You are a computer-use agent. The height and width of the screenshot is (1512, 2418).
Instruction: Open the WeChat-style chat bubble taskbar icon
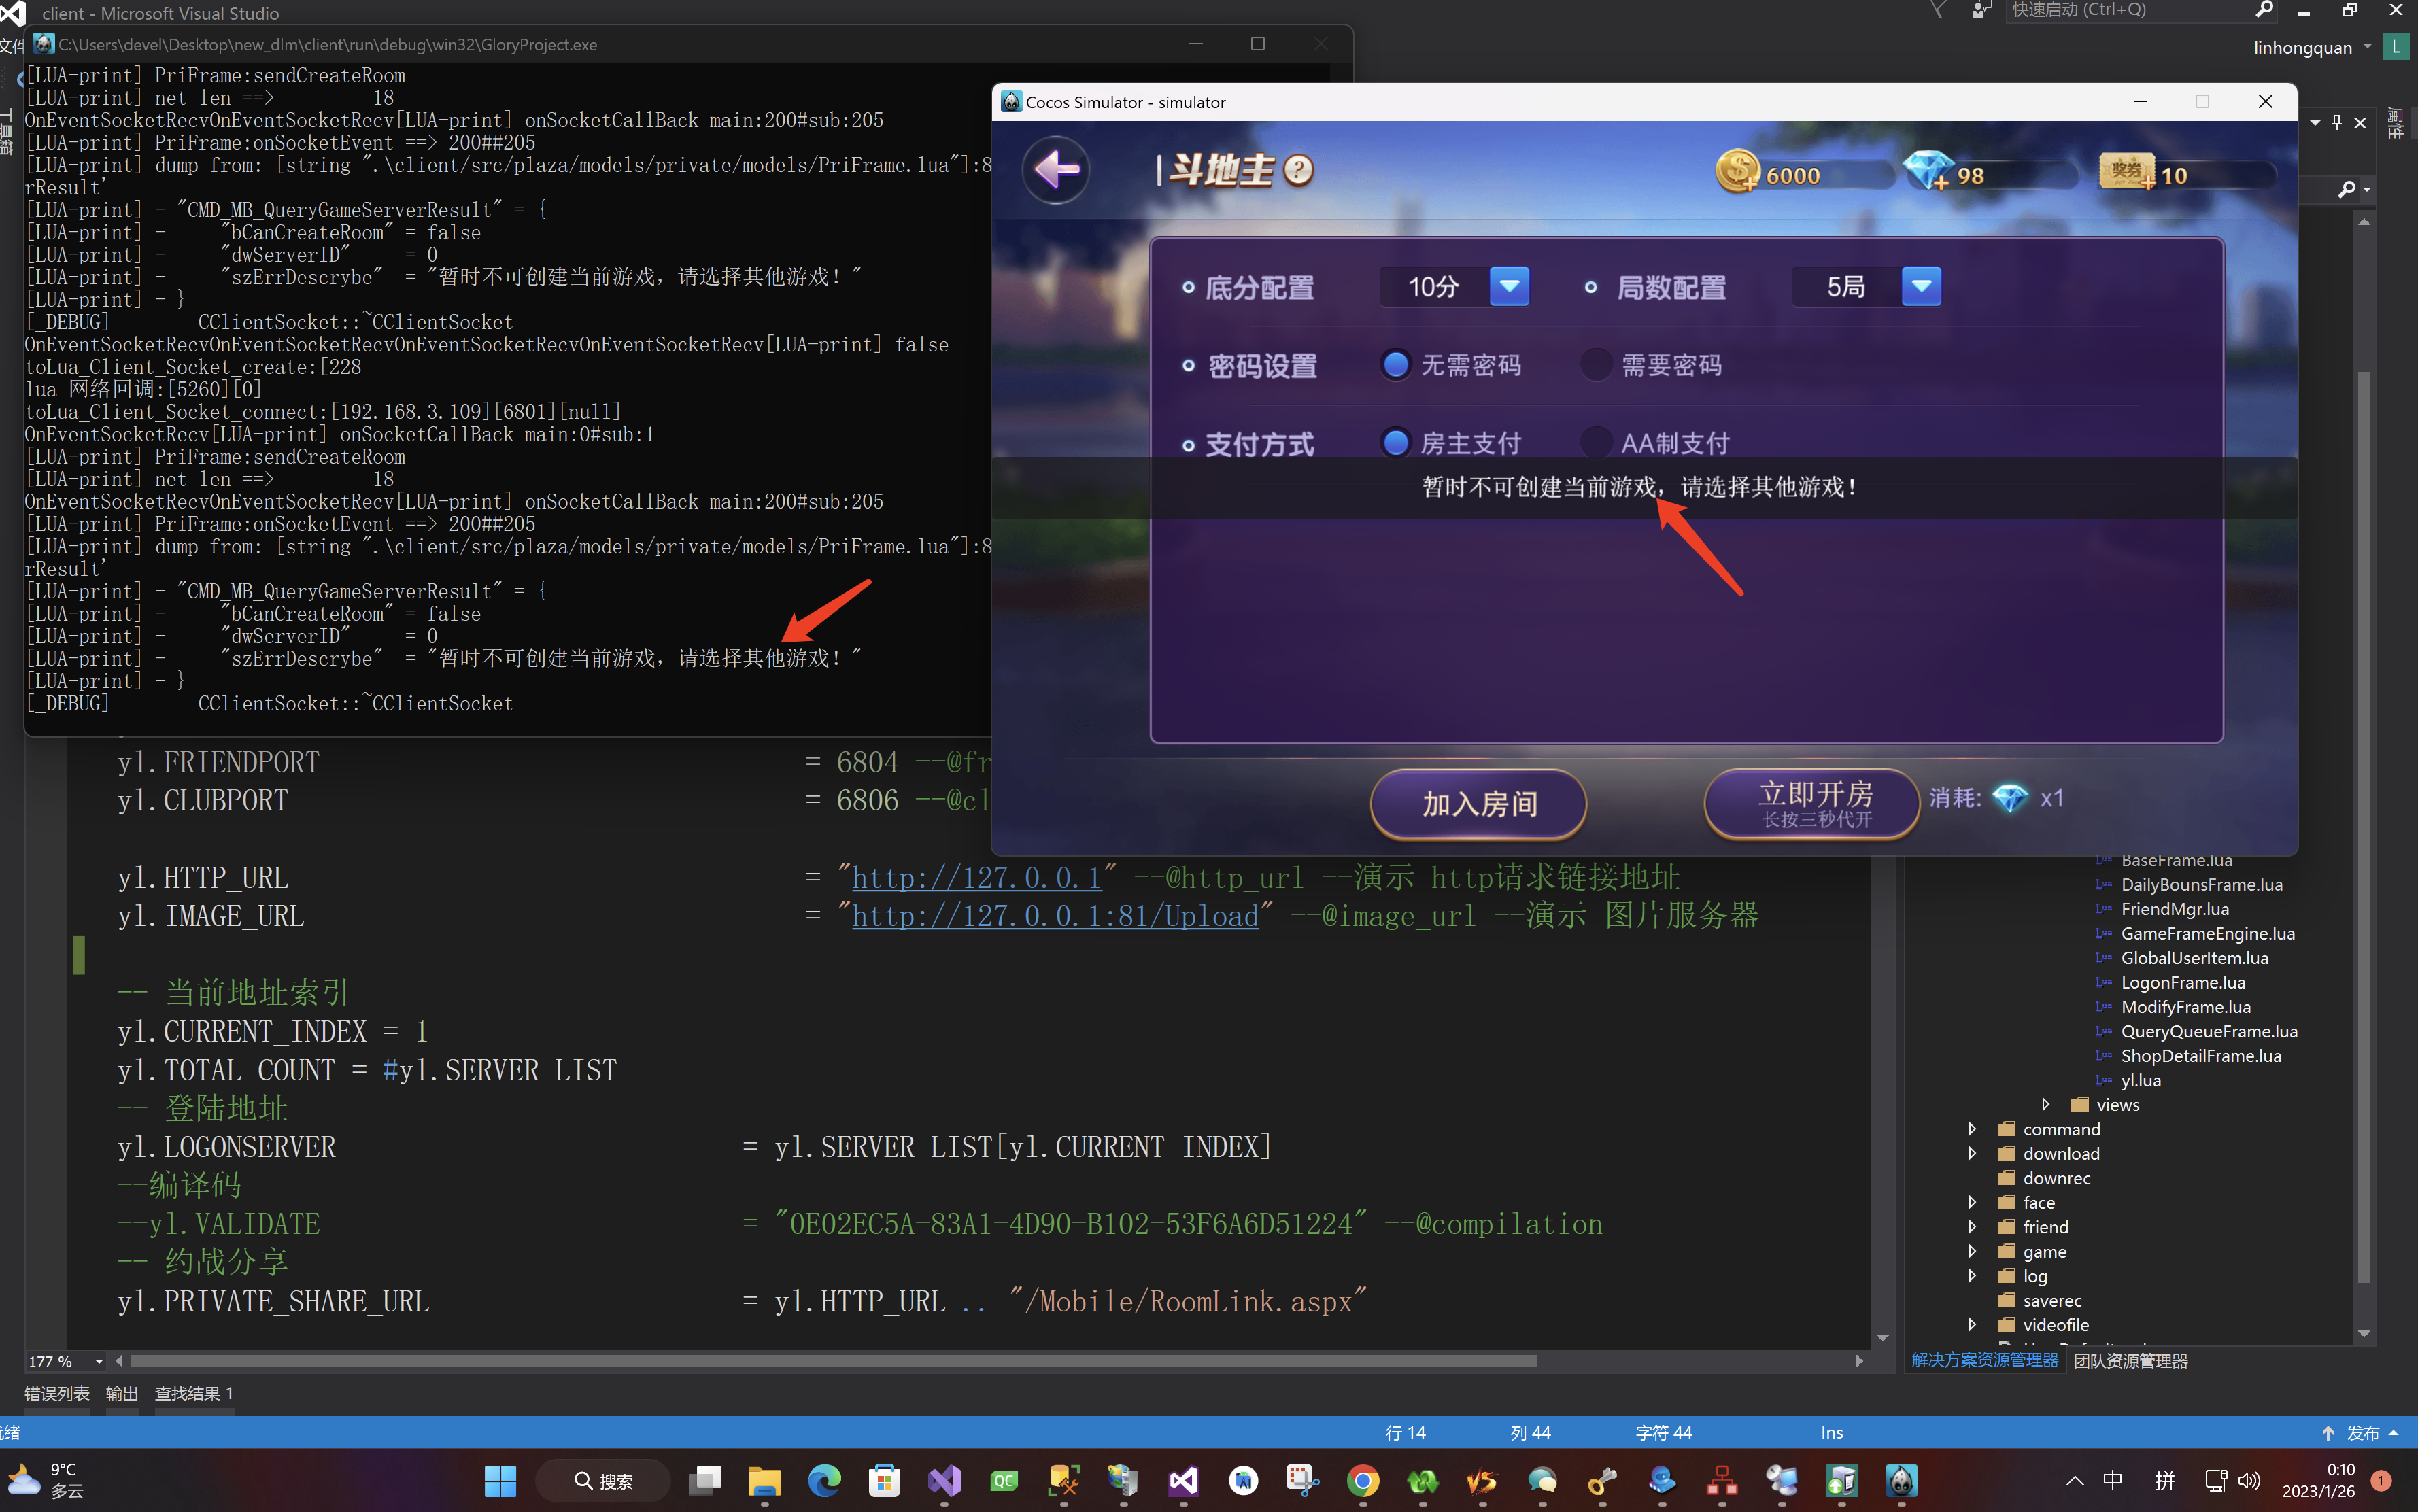[1542, 1480]
